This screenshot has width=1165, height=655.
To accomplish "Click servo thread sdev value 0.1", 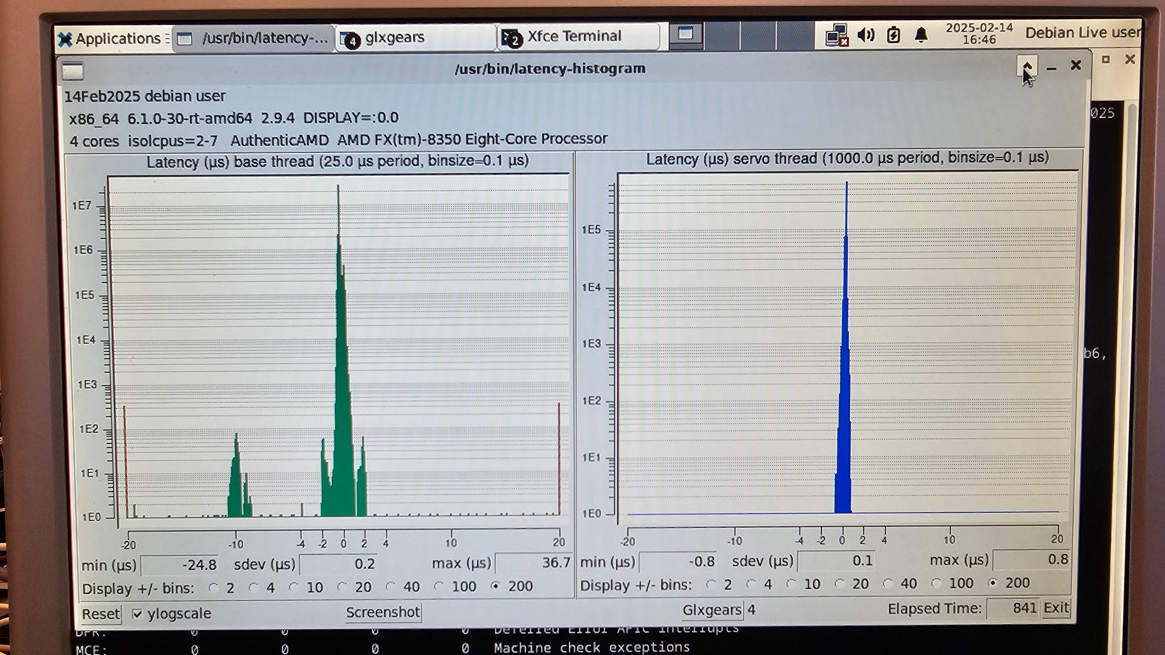I will (x=836, y=560).
